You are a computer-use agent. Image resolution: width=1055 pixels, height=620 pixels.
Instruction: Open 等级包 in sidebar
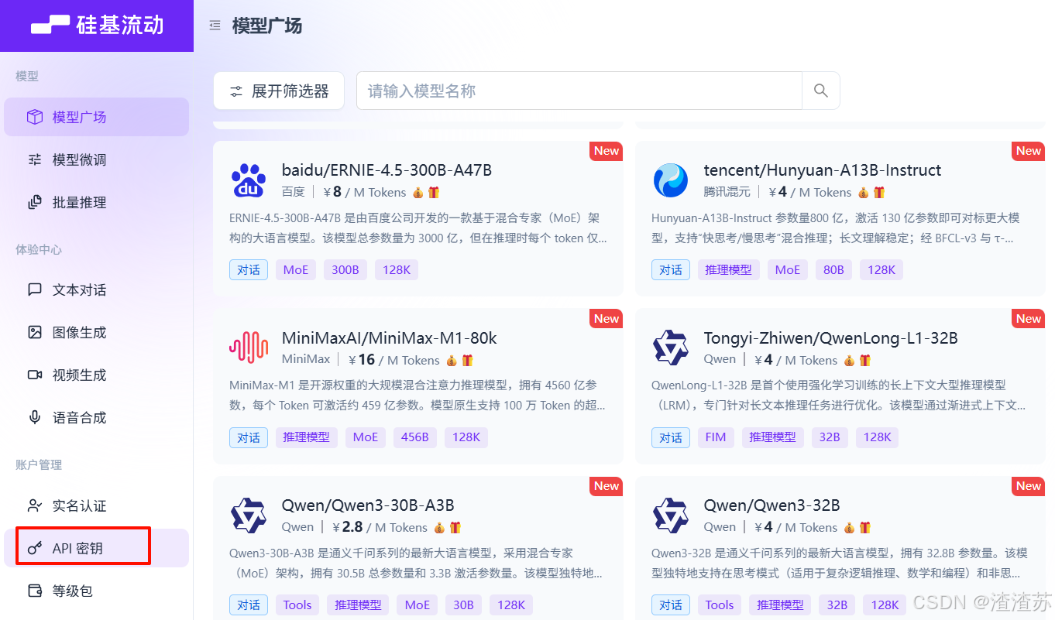coord(96,591)
